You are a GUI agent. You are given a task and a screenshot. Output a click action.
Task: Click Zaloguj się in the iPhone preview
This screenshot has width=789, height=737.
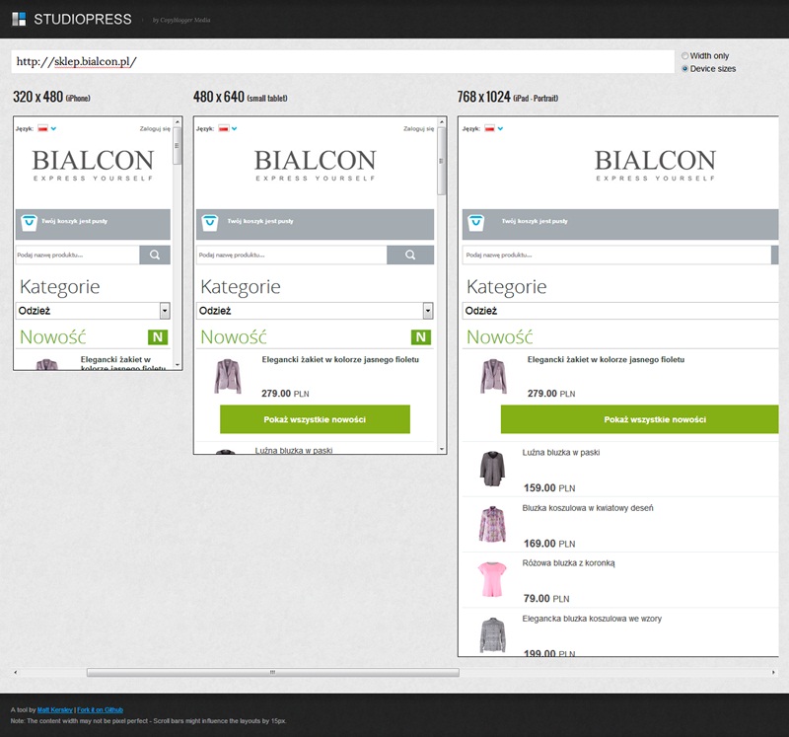coord(155,128)
